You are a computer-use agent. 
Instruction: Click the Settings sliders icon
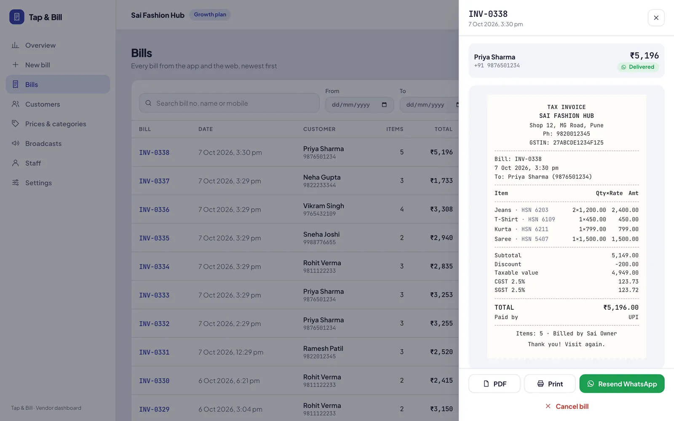16,182
